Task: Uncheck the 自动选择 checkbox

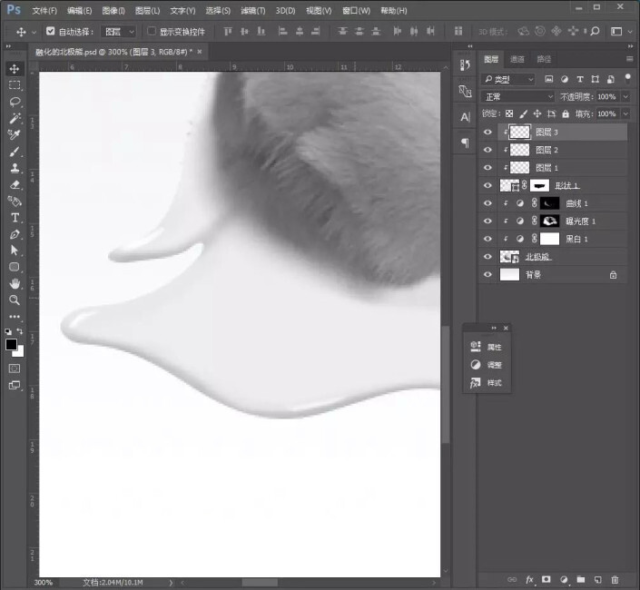Action: click(51, 31)
